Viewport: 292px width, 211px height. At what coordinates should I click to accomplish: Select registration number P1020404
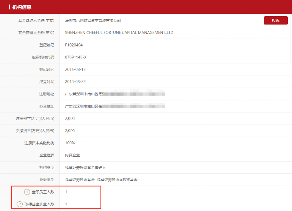coord(74,45)
